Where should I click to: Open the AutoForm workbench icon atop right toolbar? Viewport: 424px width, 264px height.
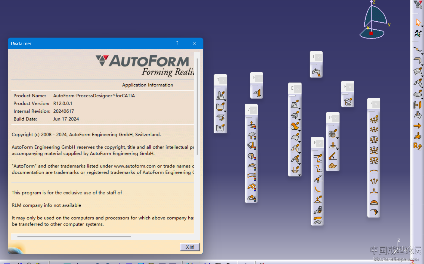point(418,5)
